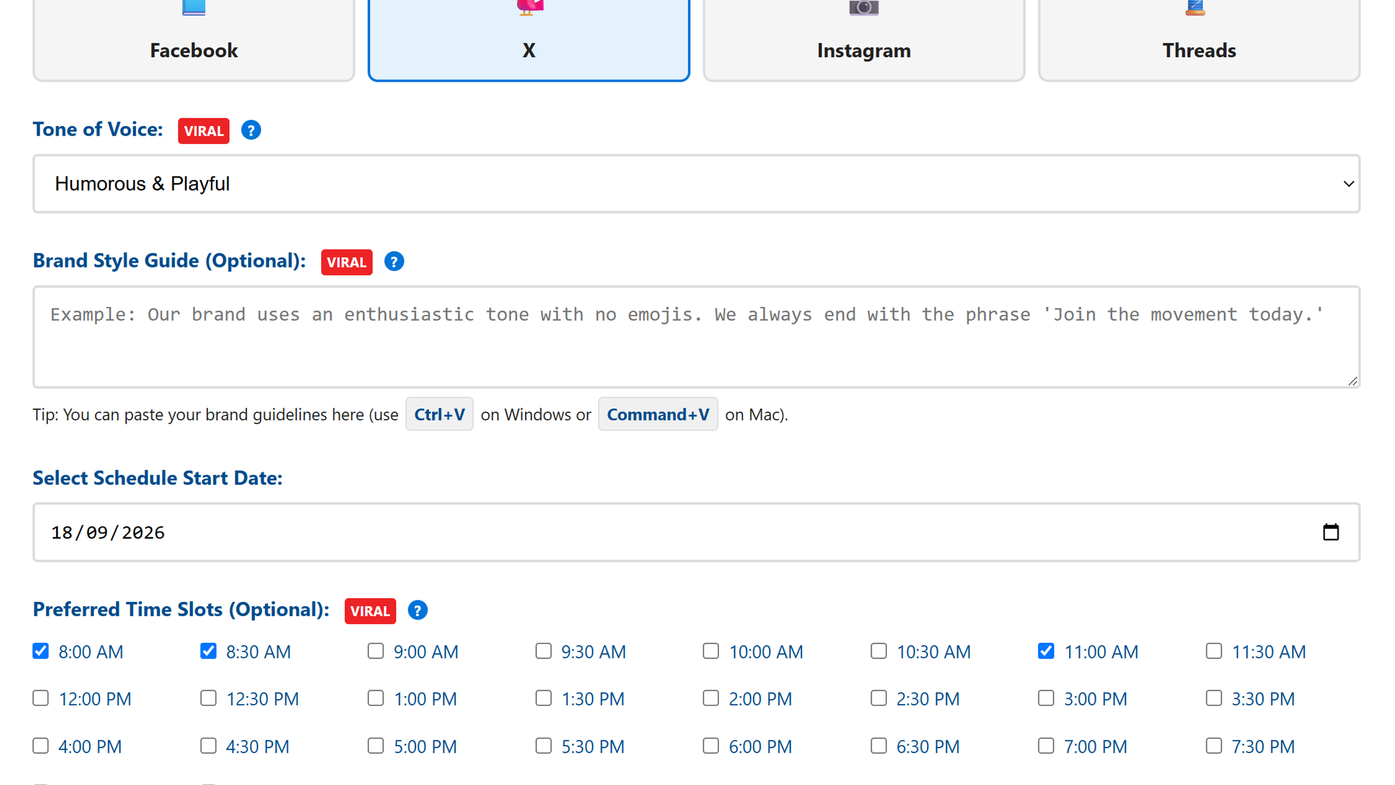Uncheck the 11:00 AM time slot

(x=1046, y=651)
